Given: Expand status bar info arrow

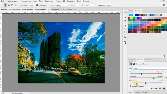Looking at the screenshot, I should tap(29, 93).
